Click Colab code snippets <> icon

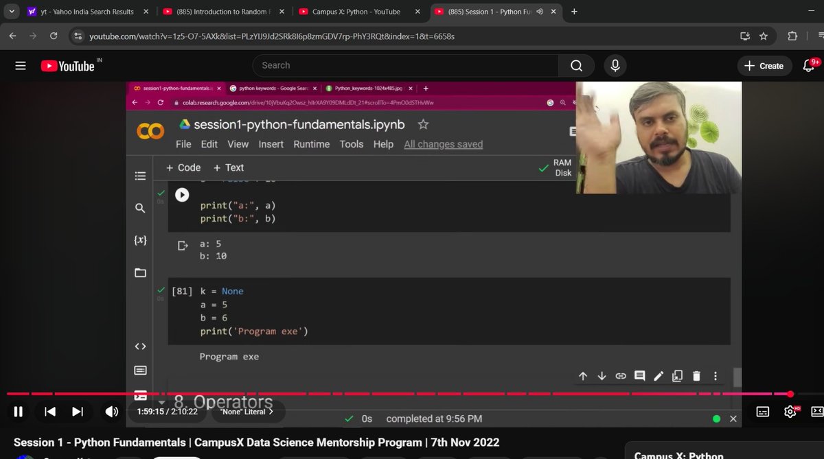coord(140,346)
